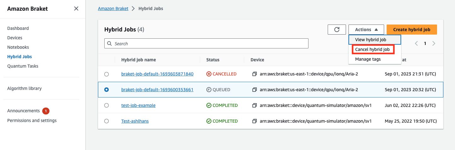This screenshot has height=150, width=455.
Task: Choose Cancel hybrid job from menu
Action: [372, 49]
